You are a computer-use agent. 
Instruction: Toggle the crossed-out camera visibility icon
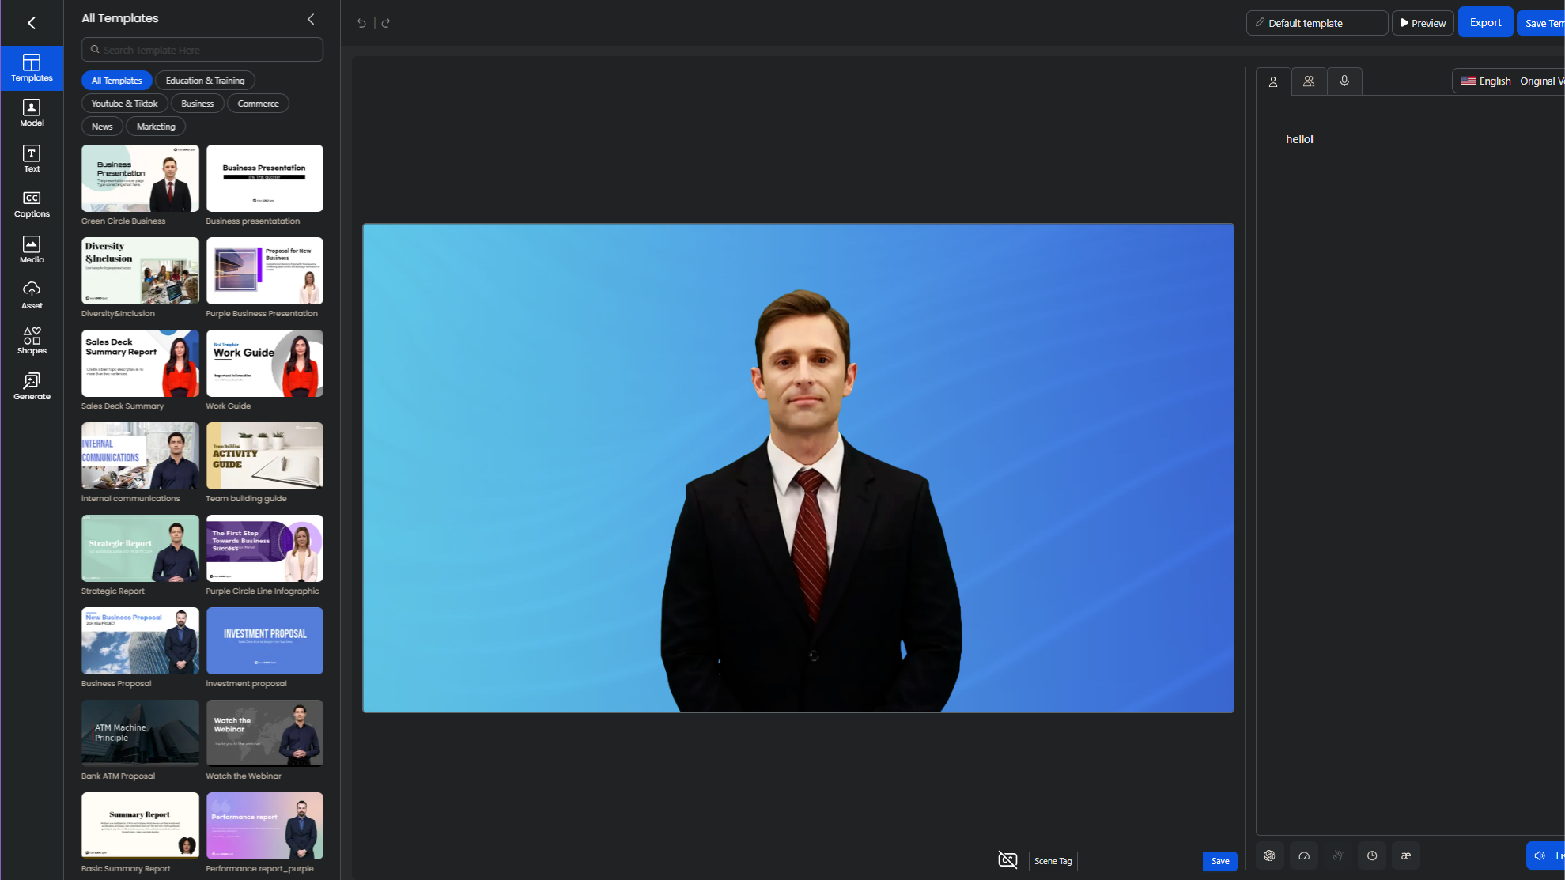point(1007,859)
